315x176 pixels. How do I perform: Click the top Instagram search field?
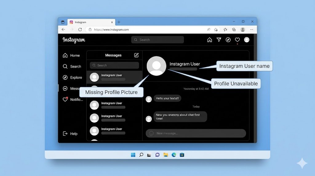click(157, 40)
